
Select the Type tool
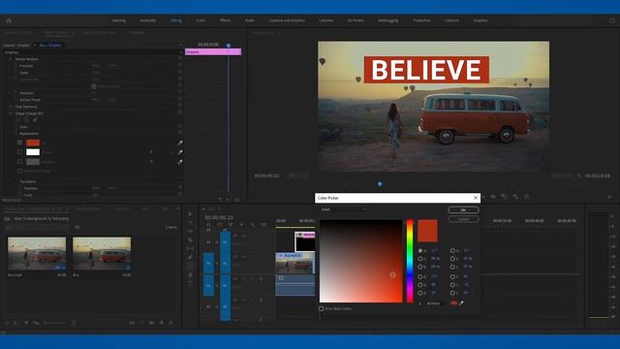(x=190, y=283)
